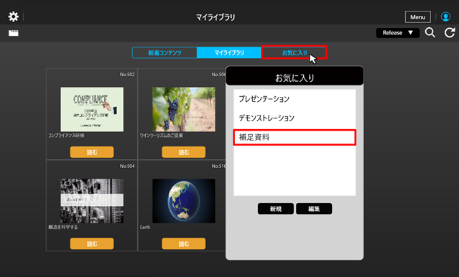Expand the Release dropdown
459x277 pixels.
[397, 33]
